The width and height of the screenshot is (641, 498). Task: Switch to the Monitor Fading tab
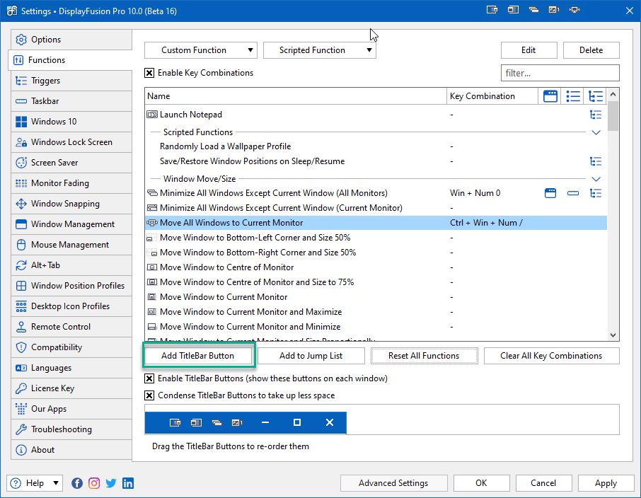pyautogui.click(x=71, y=183)
